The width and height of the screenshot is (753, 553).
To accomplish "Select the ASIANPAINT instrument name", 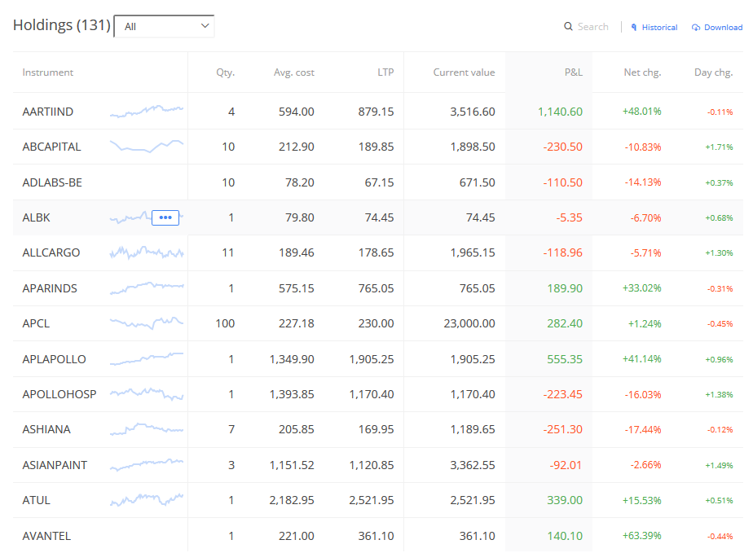I will 55,465.
